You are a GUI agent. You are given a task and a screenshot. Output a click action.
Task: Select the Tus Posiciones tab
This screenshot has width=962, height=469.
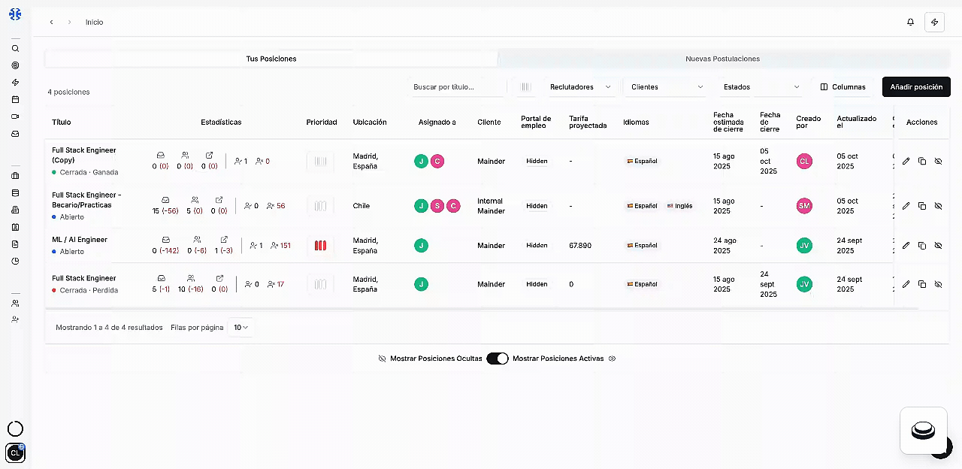coord(271,59)
